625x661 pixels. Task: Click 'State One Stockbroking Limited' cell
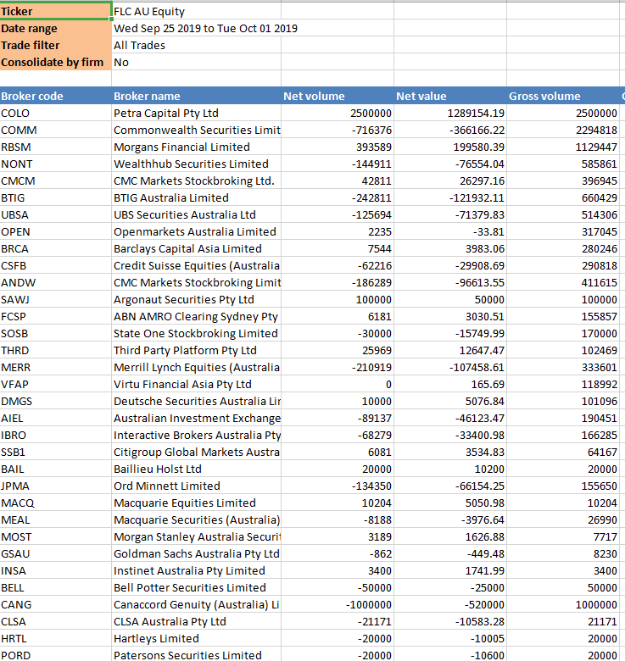tap(197, 333)
